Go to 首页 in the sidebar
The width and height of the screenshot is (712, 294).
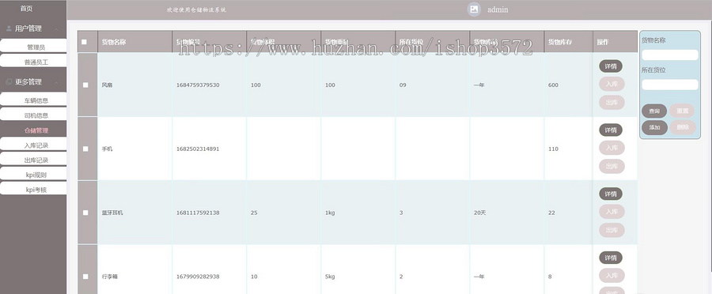(26, 9)
